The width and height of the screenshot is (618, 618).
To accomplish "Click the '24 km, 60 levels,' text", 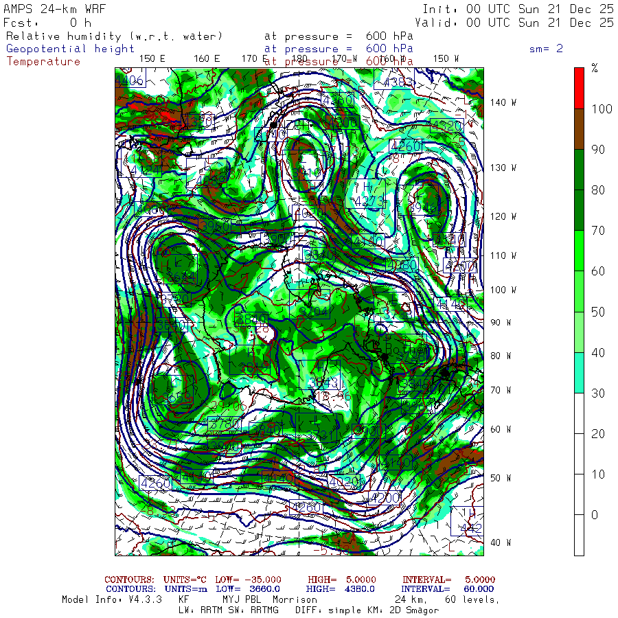I will [447, 600].
